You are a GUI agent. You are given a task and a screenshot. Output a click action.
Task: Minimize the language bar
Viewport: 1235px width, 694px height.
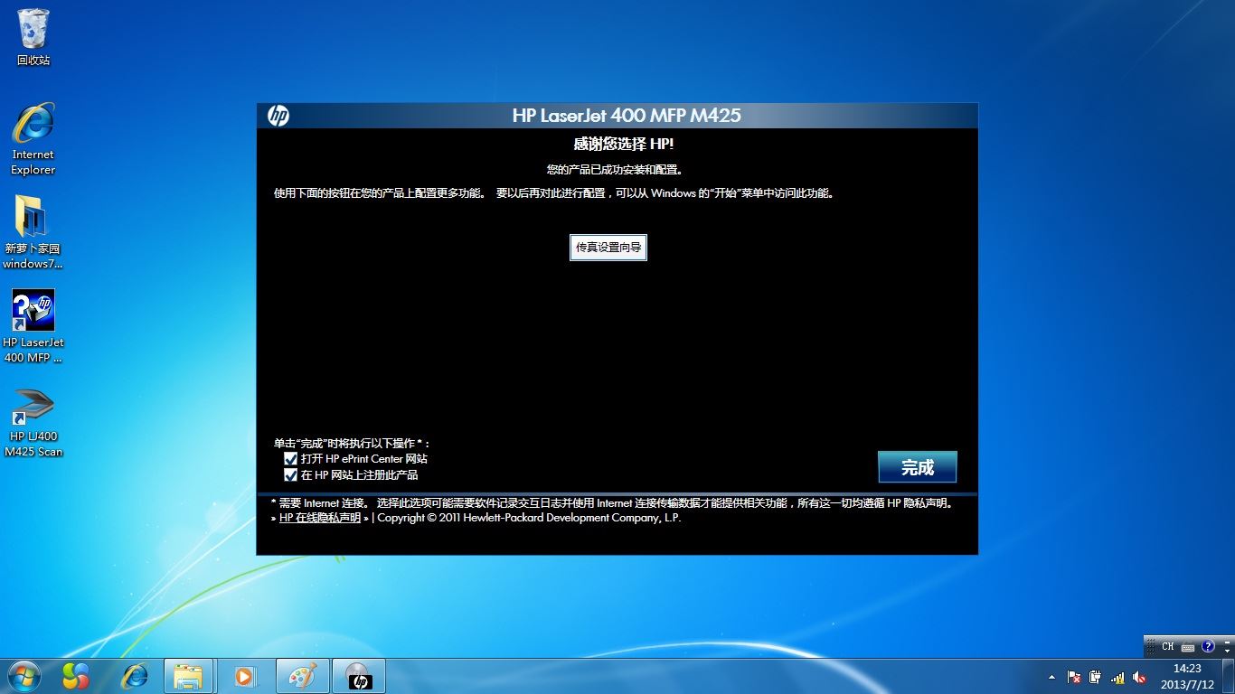pos(1228,641)
